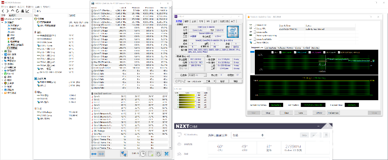
Task: Toggle the first graph legend checkbox
Action: coord(272,52)
